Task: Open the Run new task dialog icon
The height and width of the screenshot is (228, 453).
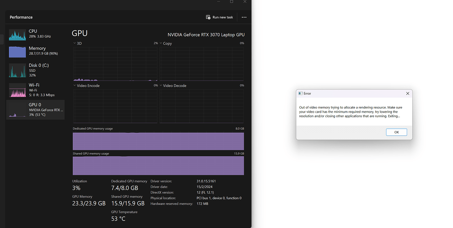Action: (208, 17)
